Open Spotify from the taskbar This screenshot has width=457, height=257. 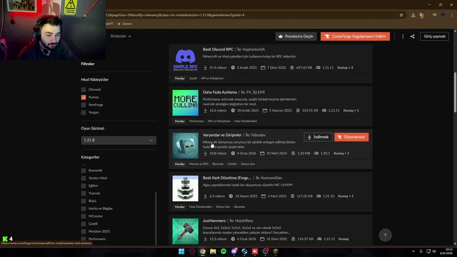224,251
